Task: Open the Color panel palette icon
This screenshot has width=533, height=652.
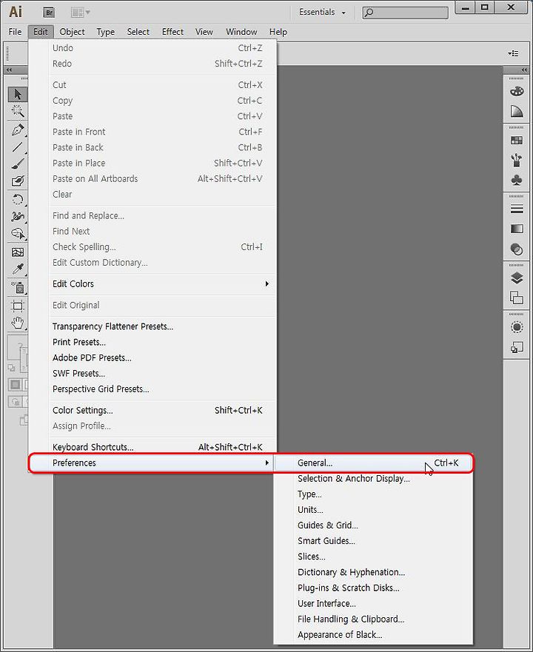Action: coord(517,91)
